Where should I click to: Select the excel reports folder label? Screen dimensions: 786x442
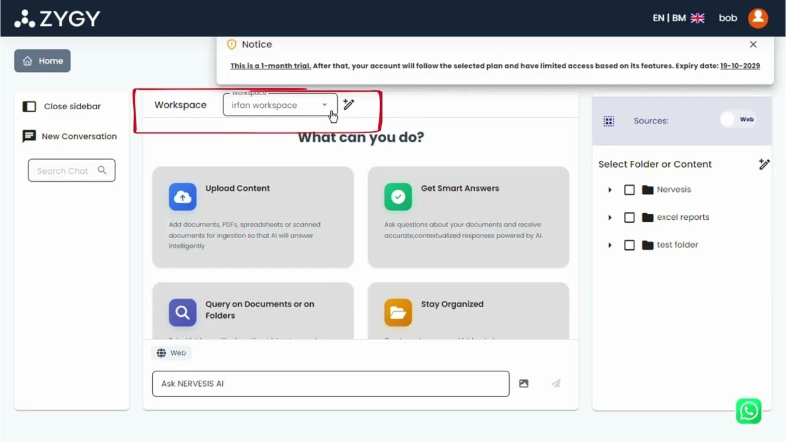683,217
